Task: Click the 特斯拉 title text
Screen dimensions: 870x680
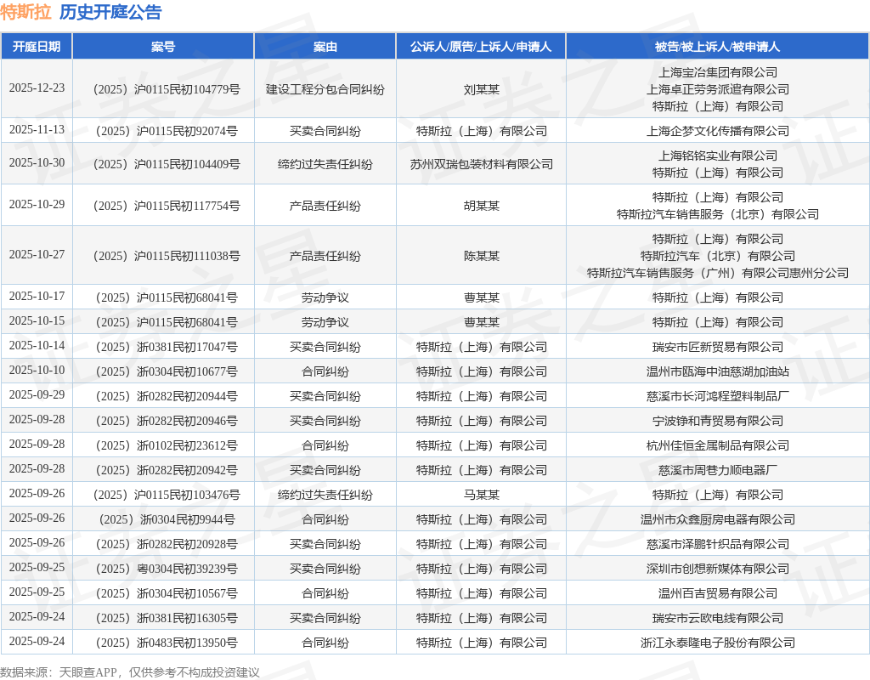Action: pyautogui.click(x=25, y=12)
